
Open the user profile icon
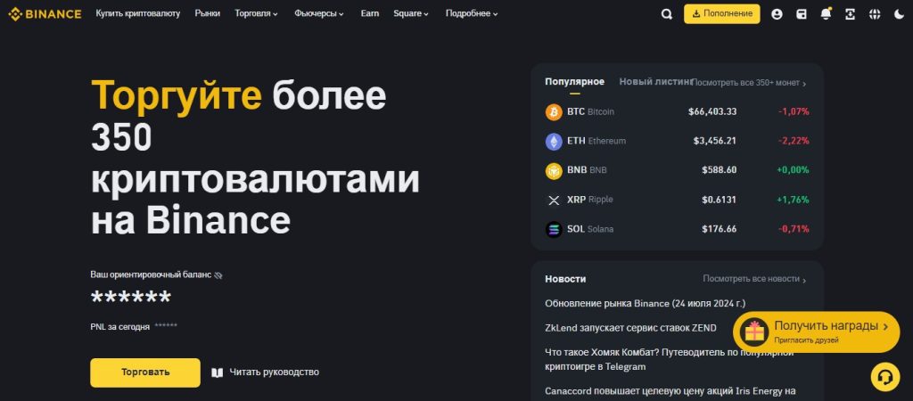click(x=777, y=14)
